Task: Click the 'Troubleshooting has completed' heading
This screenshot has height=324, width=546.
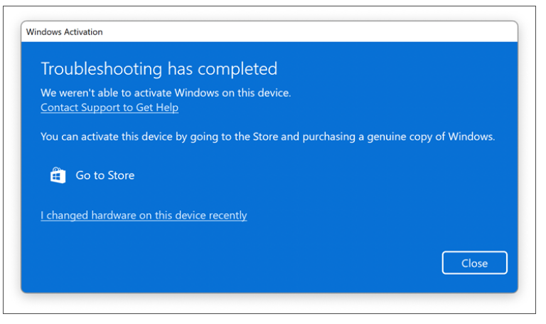Action: [159, 69]
